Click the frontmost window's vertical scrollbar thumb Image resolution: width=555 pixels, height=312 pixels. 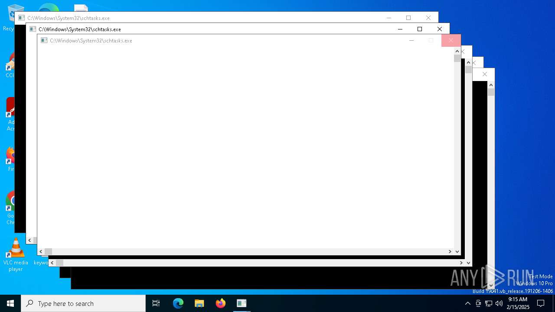coord(457,58)
